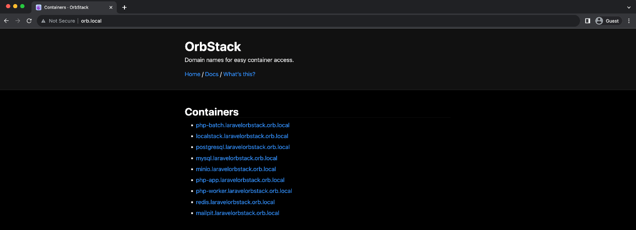Reload the page with the refresh icon

click(29, 21)
